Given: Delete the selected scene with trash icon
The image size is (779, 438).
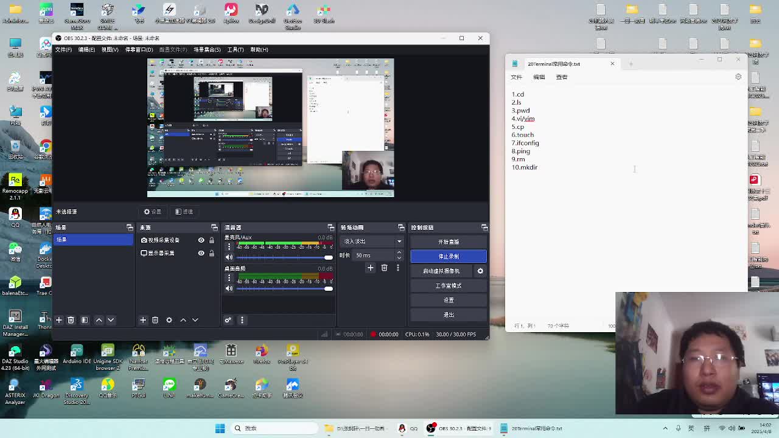Looking at the screenshot, I should [x=71, y=320].
